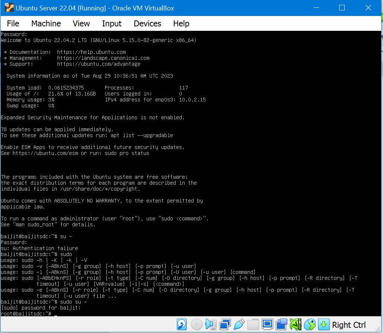Click the 'baljit@baljitsdc:~$ sudo su -' command line

(x=44, y=302)
